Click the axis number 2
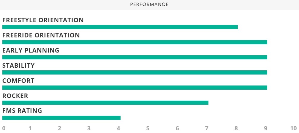Image resolution: width=299 pixels, height=133 pixels. 60,128
